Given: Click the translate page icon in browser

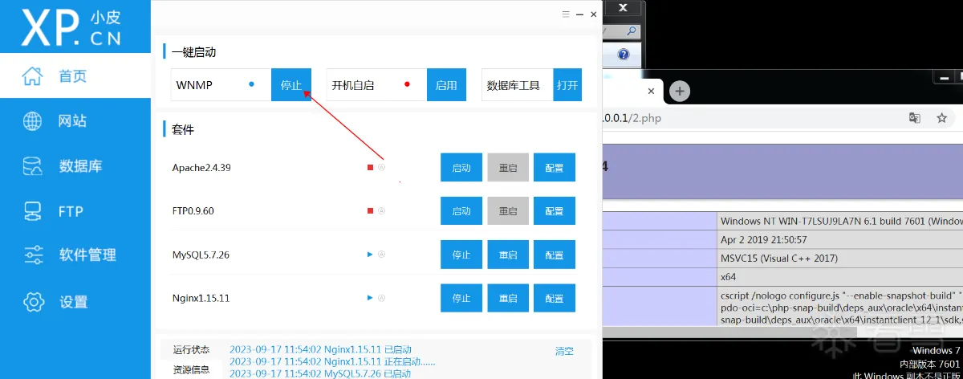Looking at the screenshot, I should coord(914,118).
